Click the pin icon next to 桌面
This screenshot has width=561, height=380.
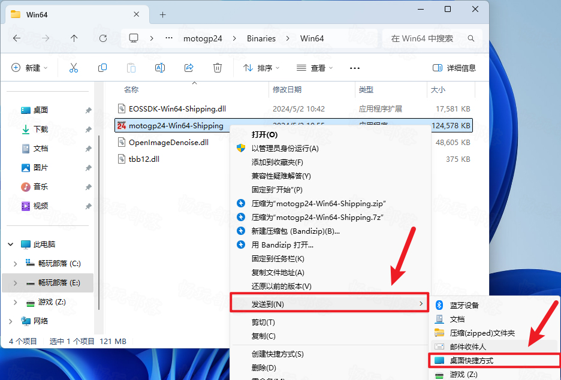88,110
